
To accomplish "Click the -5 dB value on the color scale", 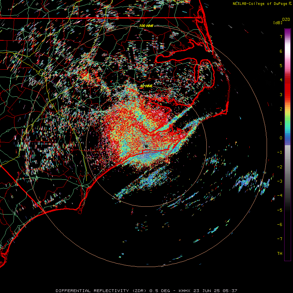I will click(x=280, y=210).
